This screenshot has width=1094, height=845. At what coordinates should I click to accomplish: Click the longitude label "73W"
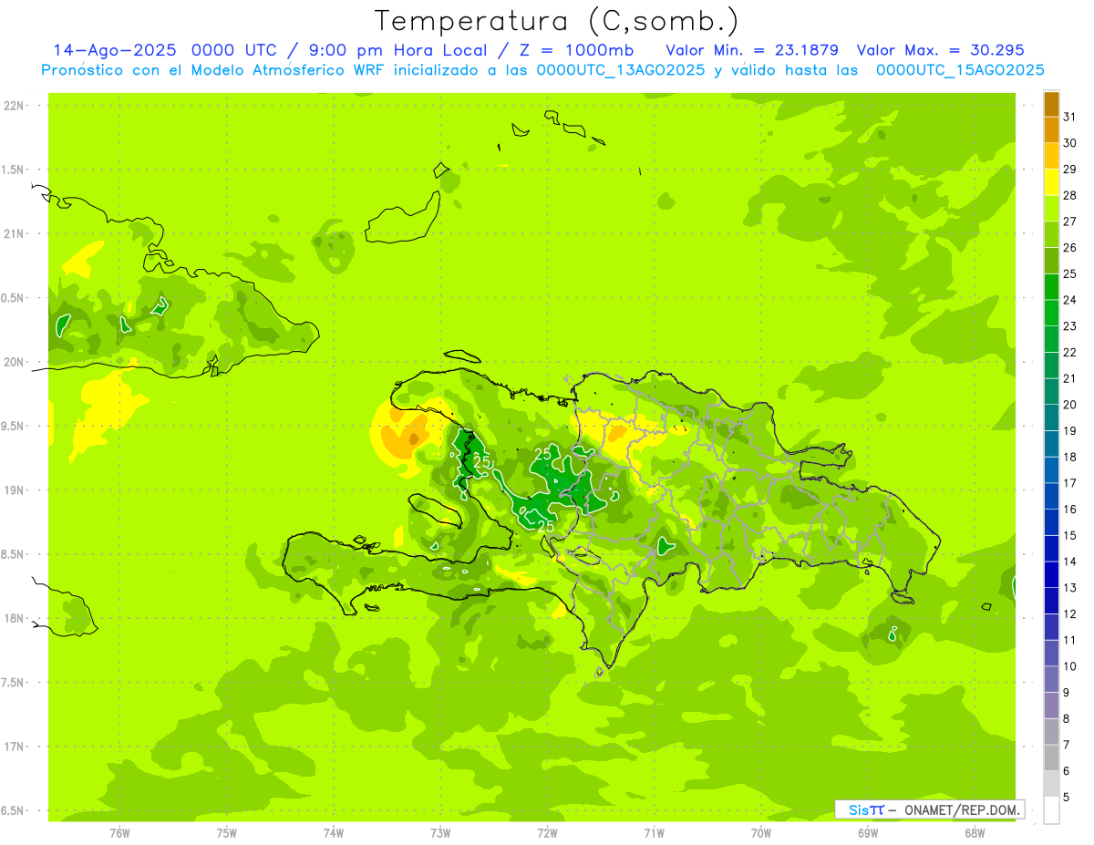[x=440, y=832]
